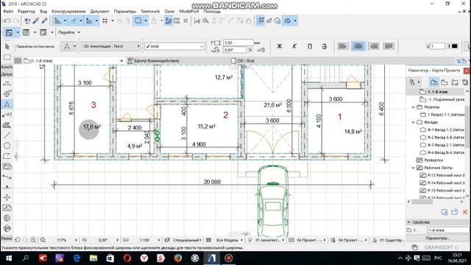The image size is (471, 265).
Task: Open the Редактор menu
Action: pos(26,11)
